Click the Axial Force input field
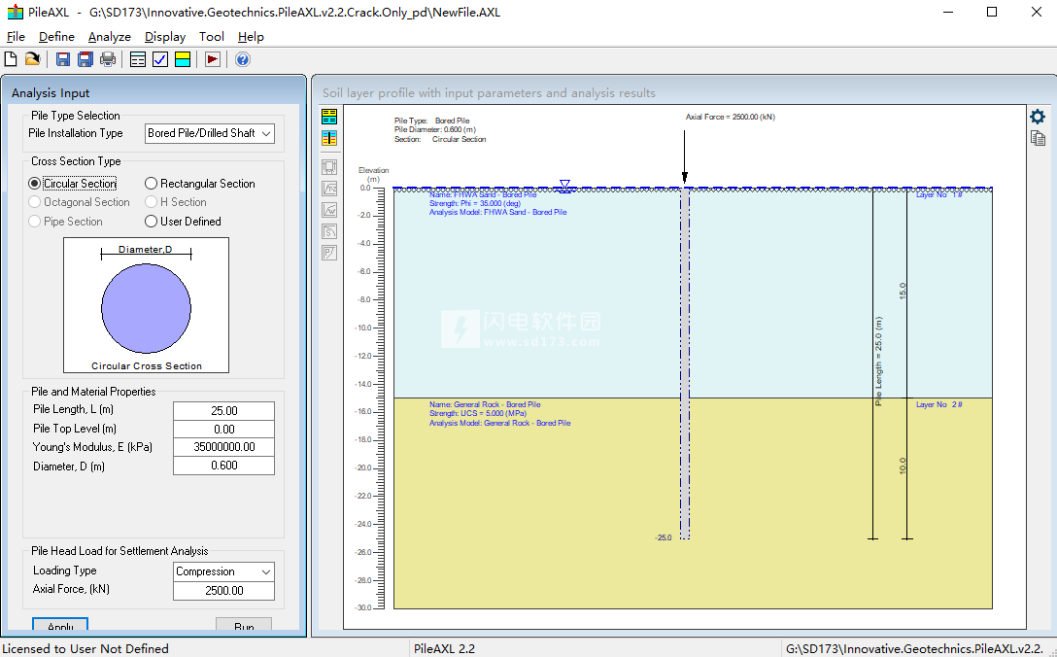 tap(223, 590)
